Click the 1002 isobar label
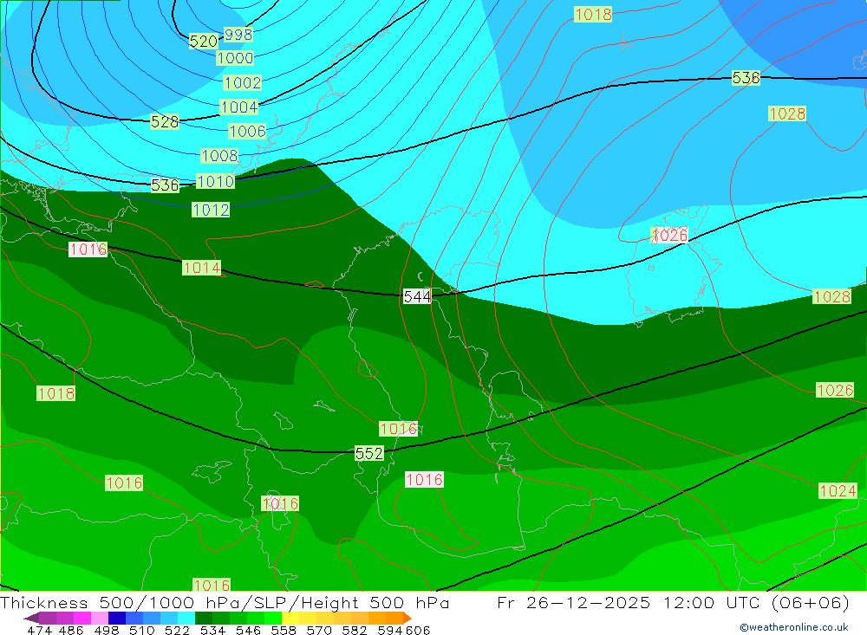867x635 pixels. pyautogui.click(x=243, y=83)
